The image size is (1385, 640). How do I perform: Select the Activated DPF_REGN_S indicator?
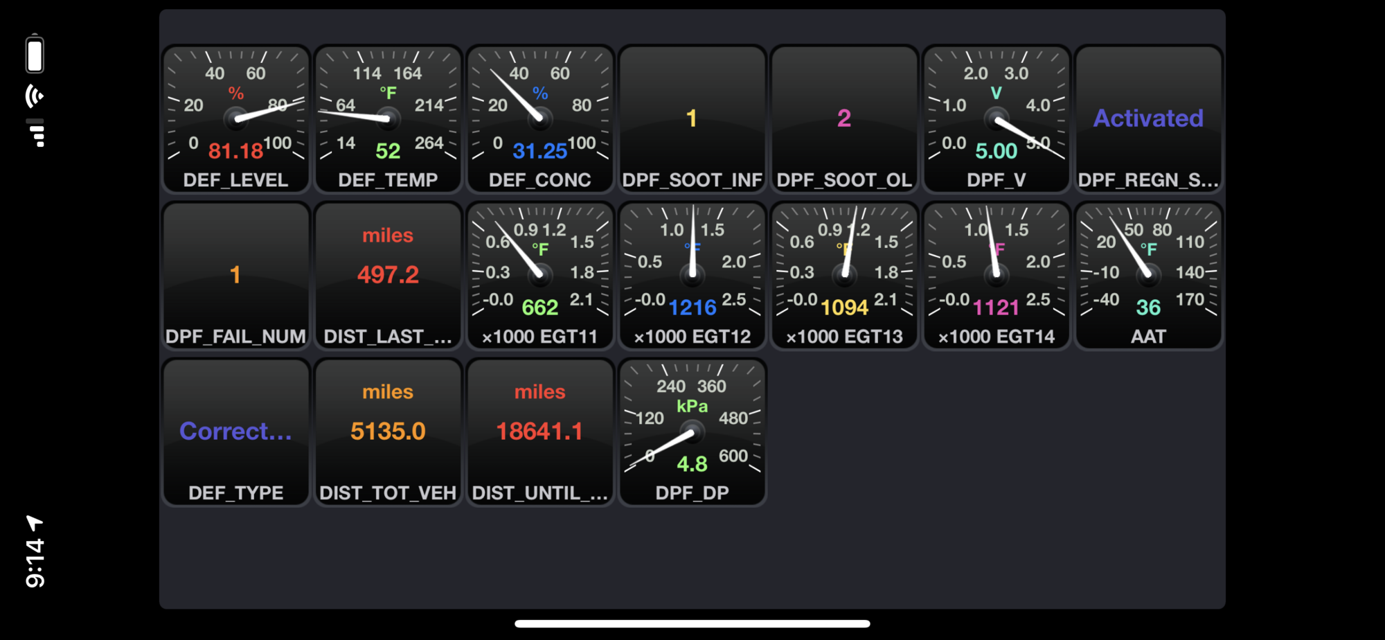pos(1149,118)
